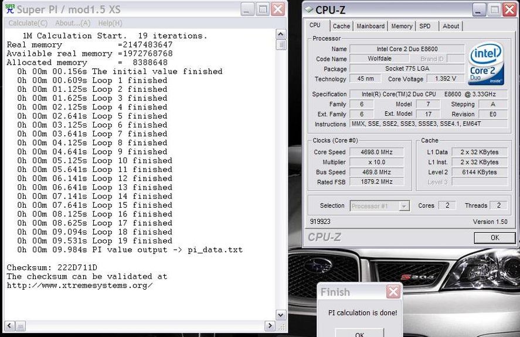Click the Bus Speed value '469.8 MHz'
This screenshot has width=520, height=337.
pos(377,172)
